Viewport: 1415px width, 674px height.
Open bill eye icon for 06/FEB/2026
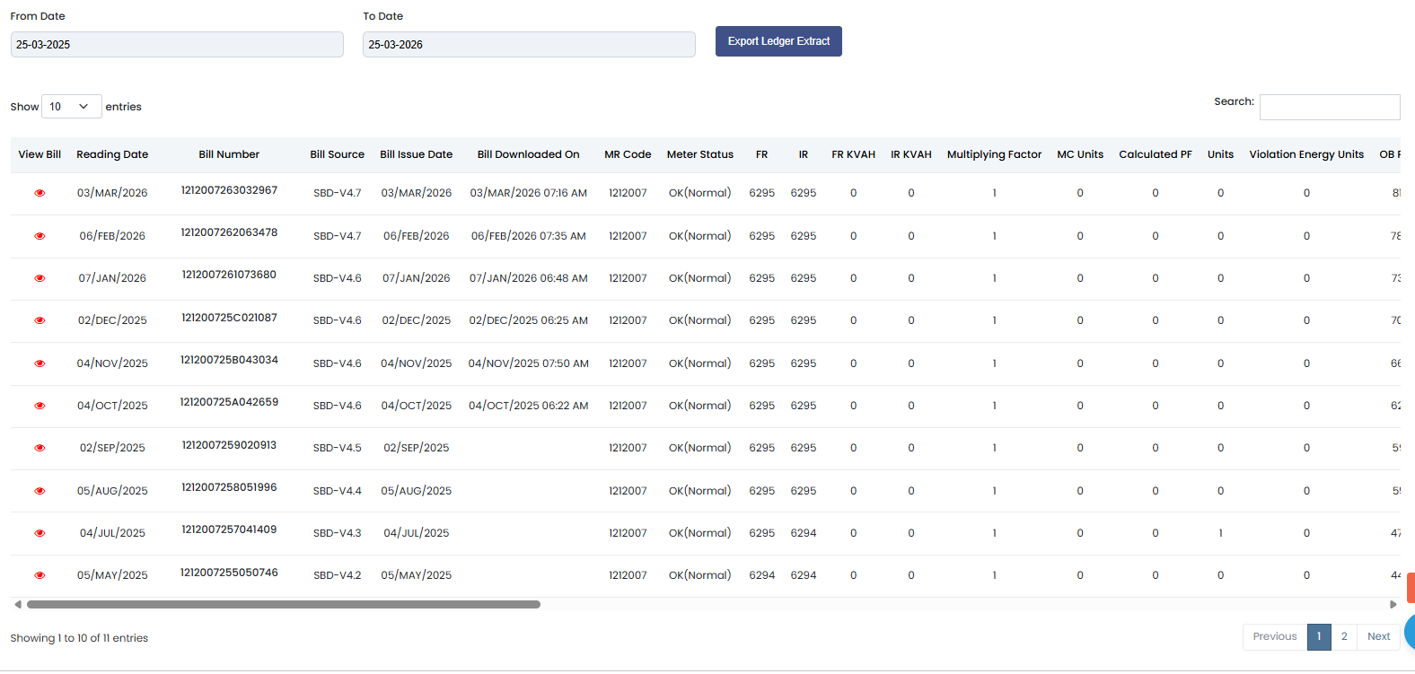coord(40,236)
